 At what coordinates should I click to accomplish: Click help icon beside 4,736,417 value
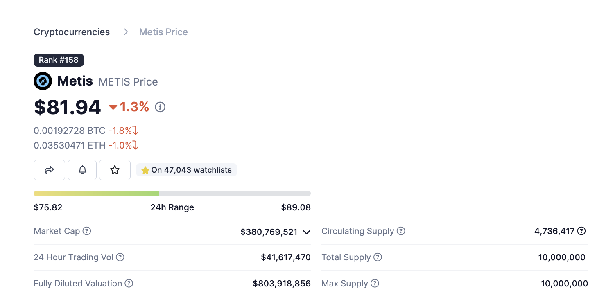581,231
